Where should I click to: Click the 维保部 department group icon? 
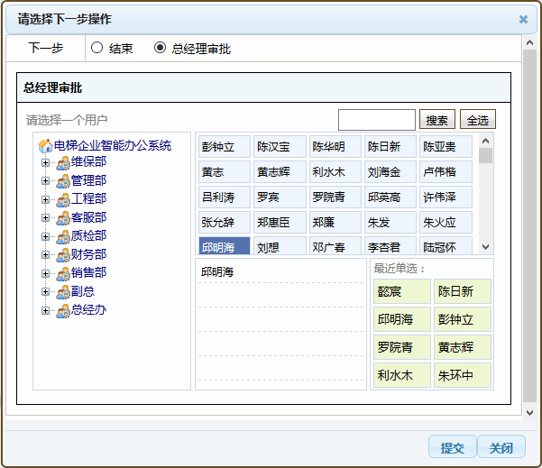pos(63,163)
